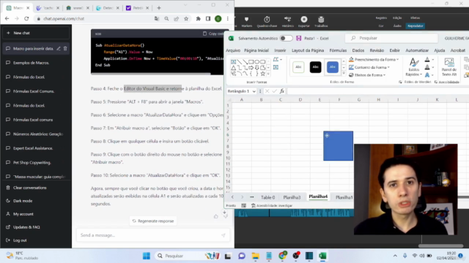Open Estilos Rápidos WordArt dropdown

(414, 67)
